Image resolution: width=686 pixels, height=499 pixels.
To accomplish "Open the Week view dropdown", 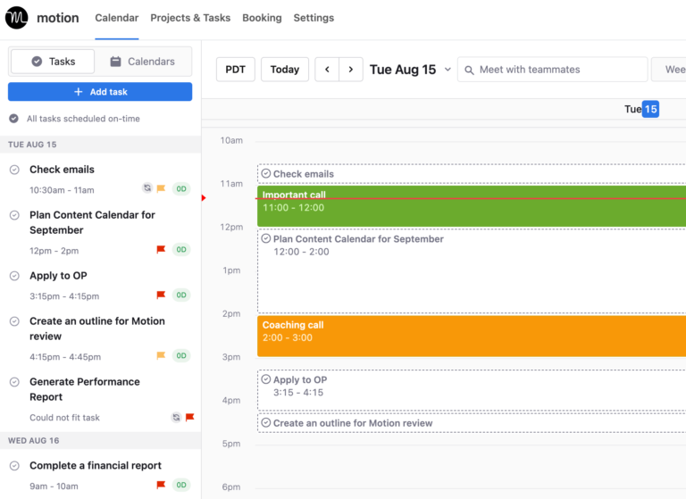I will click(x=670, y=70).
